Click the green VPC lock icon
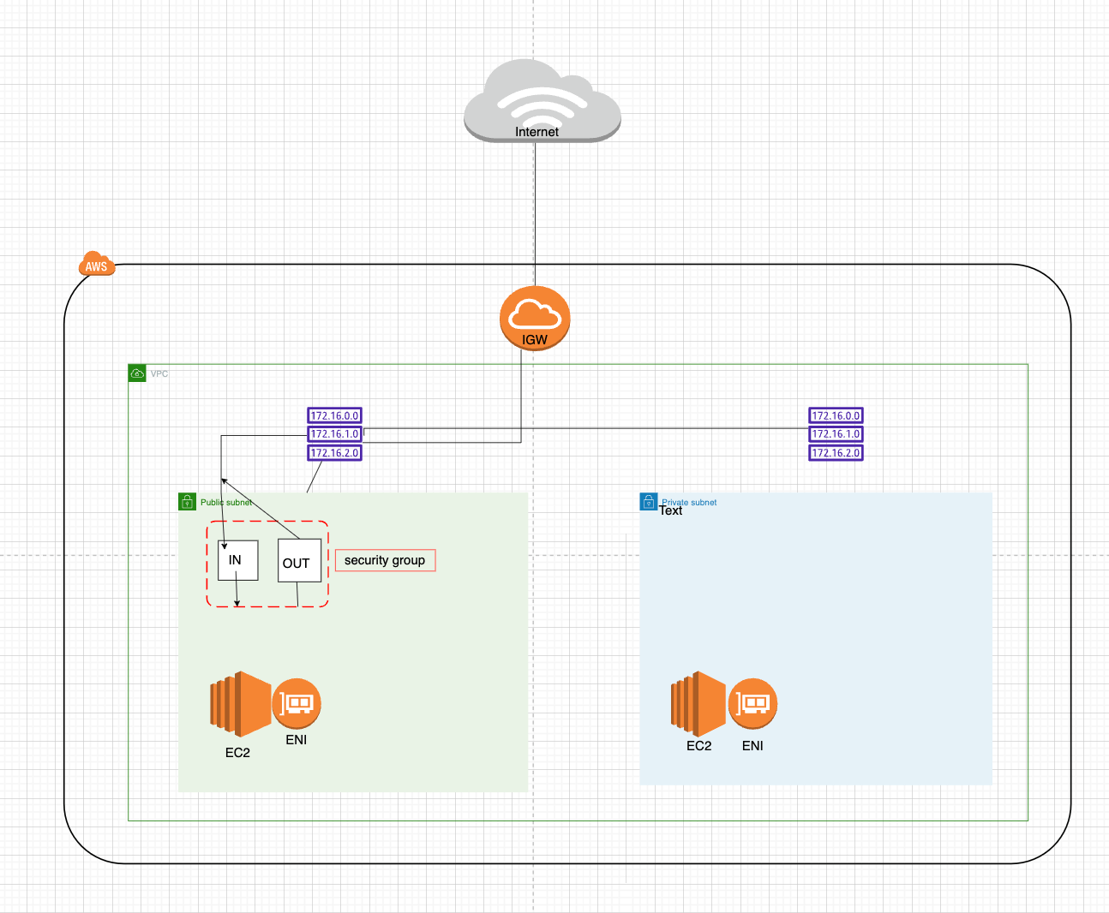1109x913 pixels. [137, 373]
